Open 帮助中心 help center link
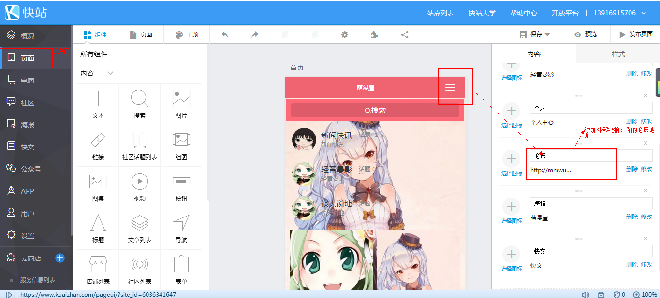The image size is (660, 298). pos(524,13)
